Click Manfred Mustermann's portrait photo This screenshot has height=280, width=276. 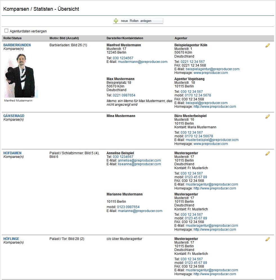coord(21,76)
